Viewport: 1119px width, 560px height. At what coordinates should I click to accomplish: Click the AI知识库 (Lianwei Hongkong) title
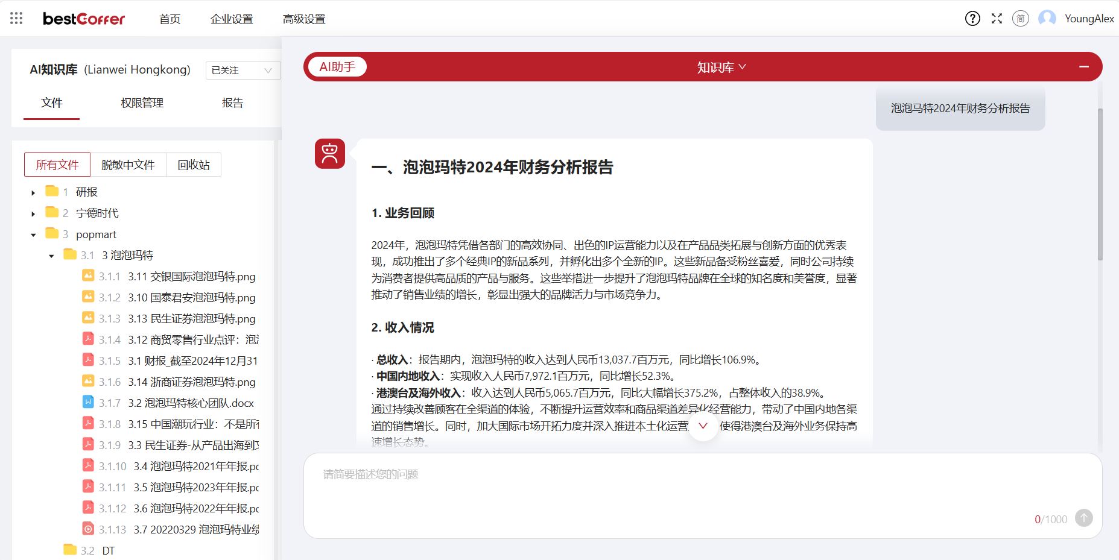click(110, 70)
